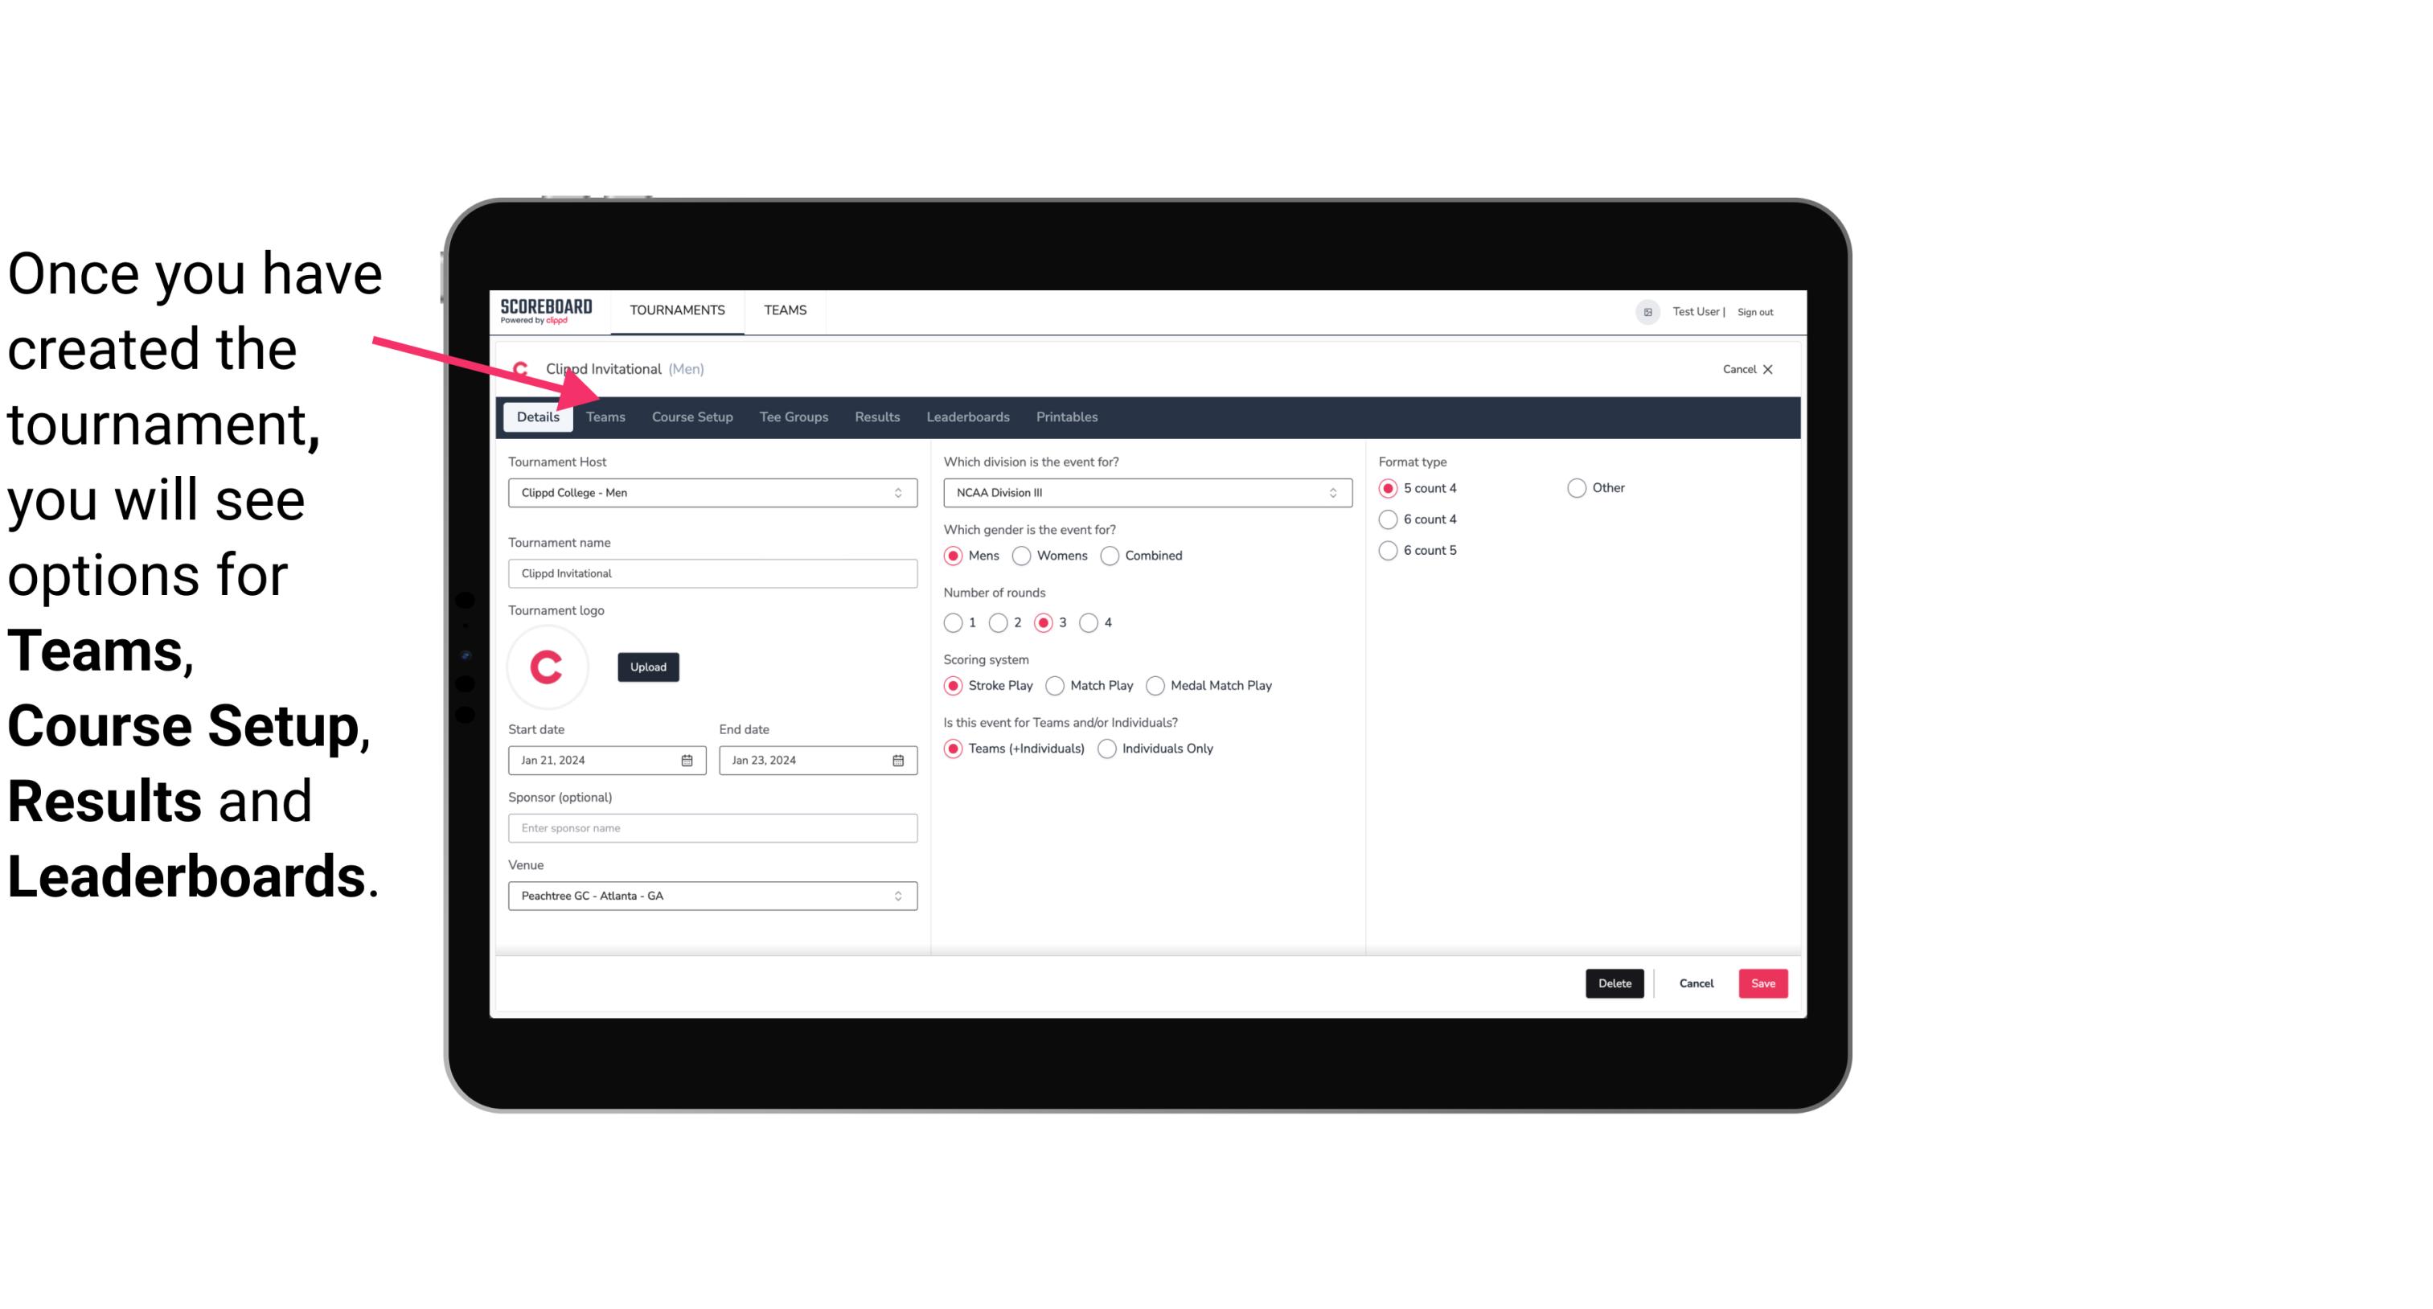The height and width of the screenshot is (1309, 2433).
Task: Toggle the Match Play scoring system
Action: pos(1052,685)
